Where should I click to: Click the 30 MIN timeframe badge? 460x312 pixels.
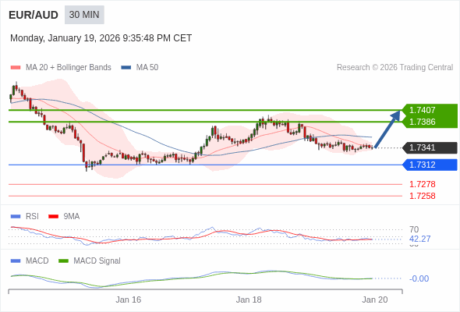[x=84, y=15]
